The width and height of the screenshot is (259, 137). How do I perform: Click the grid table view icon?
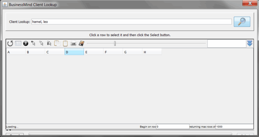[x=18, y=43]
